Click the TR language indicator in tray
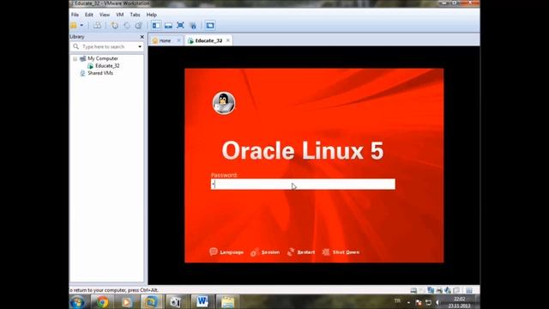Screen dimensions: 549x309 (397, 301)
